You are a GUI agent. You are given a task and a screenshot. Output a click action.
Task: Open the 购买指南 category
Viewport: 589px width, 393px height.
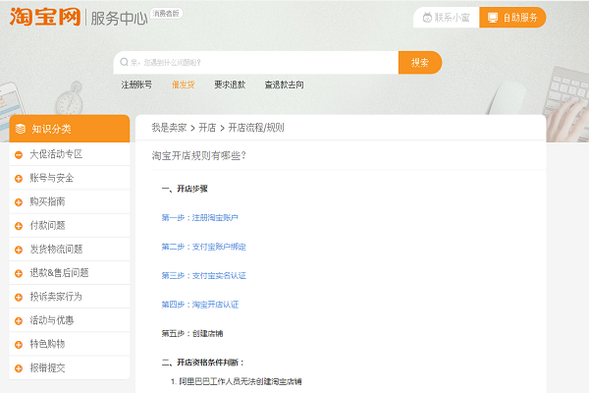click(x=47, y=201)
